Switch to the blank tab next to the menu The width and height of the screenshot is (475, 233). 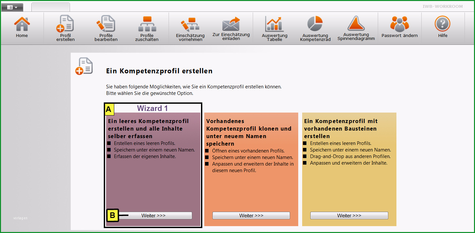pos(50,7)
